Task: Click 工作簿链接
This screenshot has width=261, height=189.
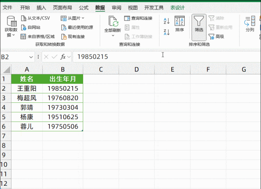Action: point(139,37)
